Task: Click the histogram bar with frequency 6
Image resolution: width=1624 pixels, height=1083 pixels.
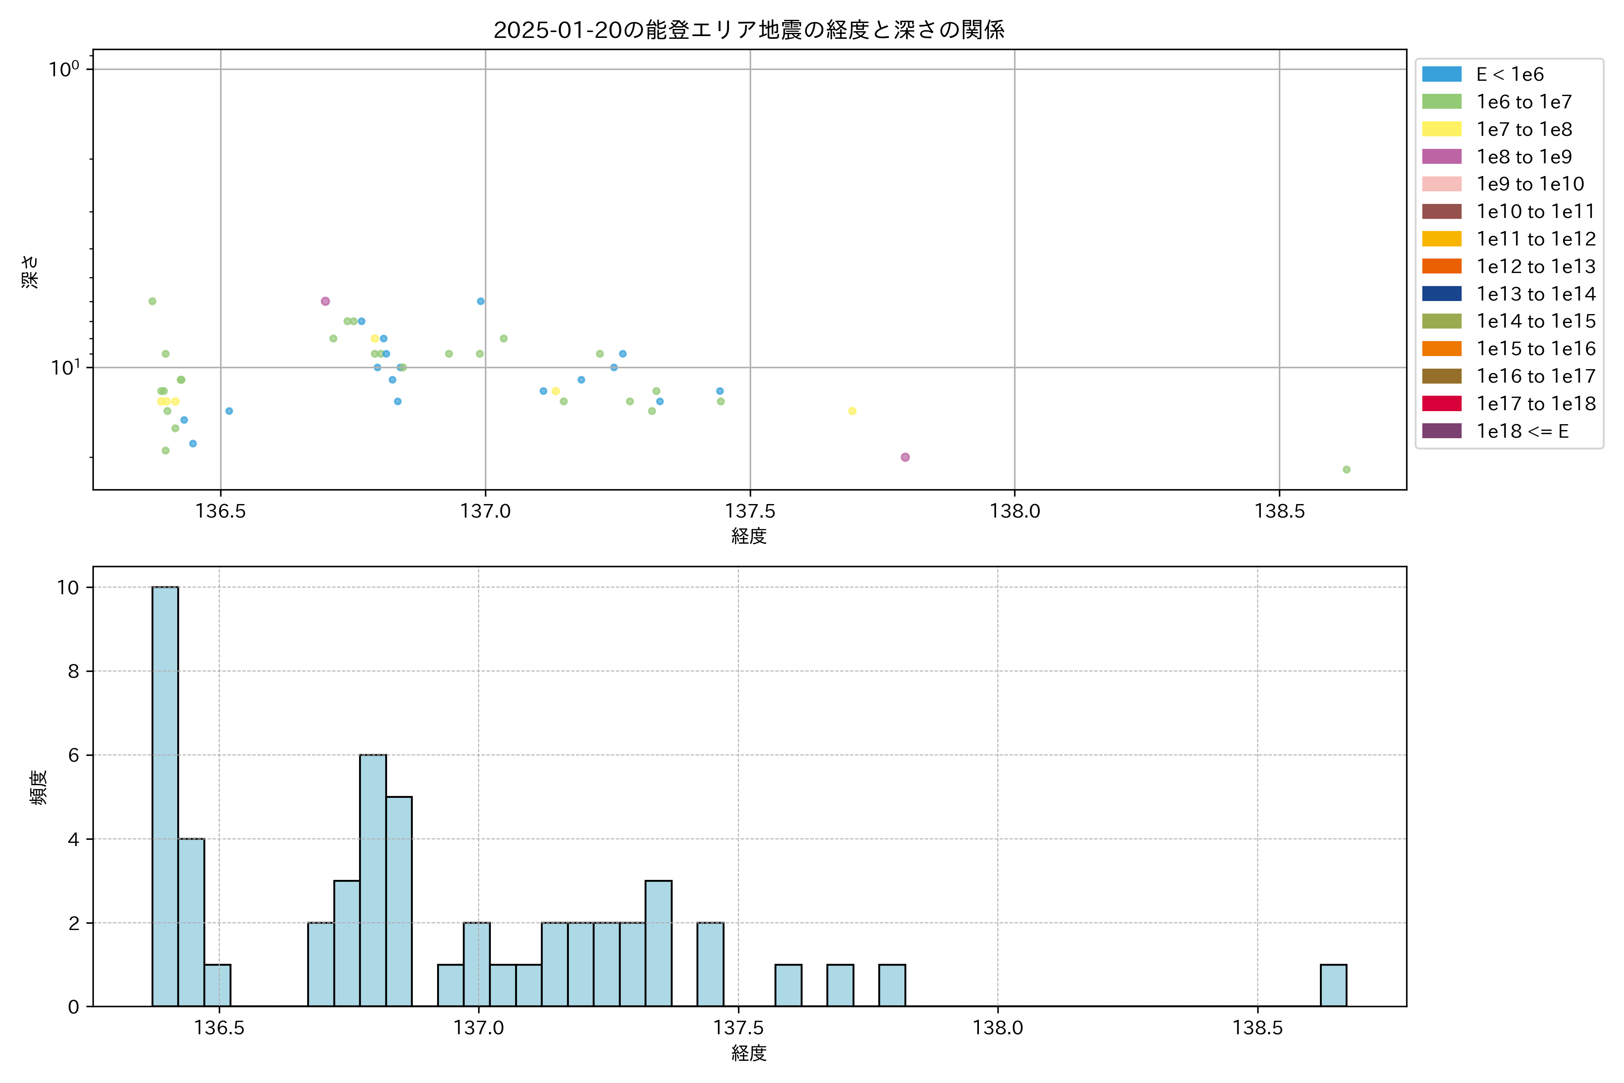Action: pos(373,880)
